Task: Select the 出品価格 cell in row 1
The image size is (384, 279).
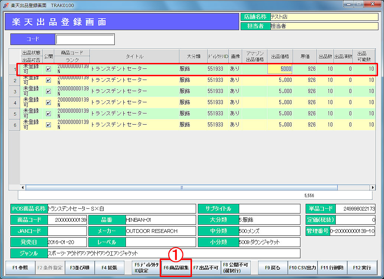Action: tap(280, 69)
